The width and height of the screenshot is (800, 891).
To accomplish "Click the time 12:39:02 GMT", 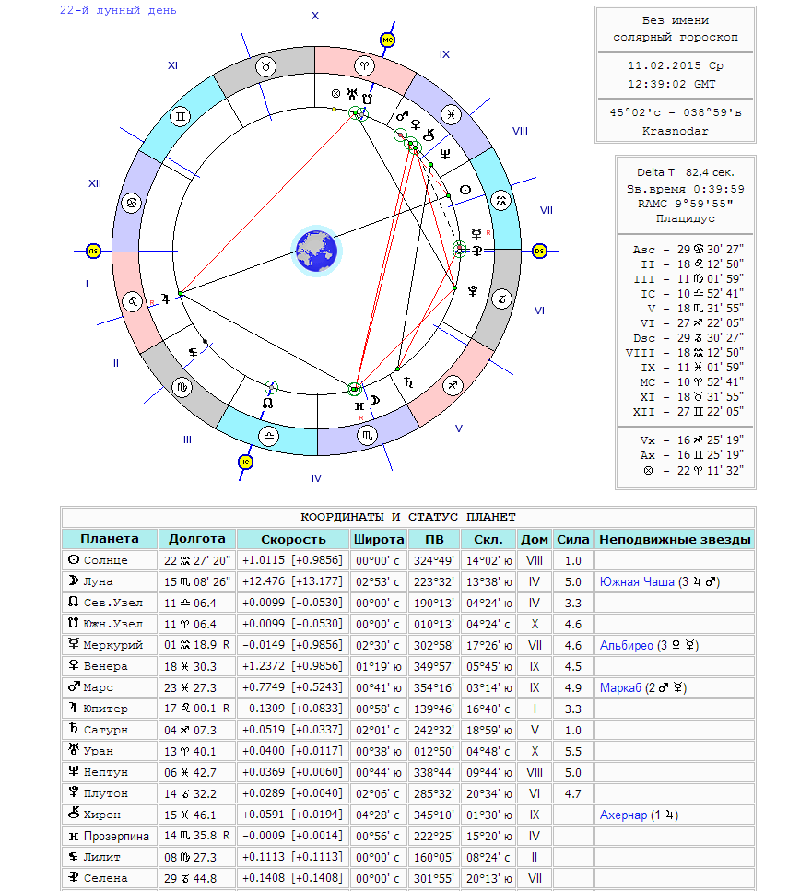I will (x=672, y=84).
